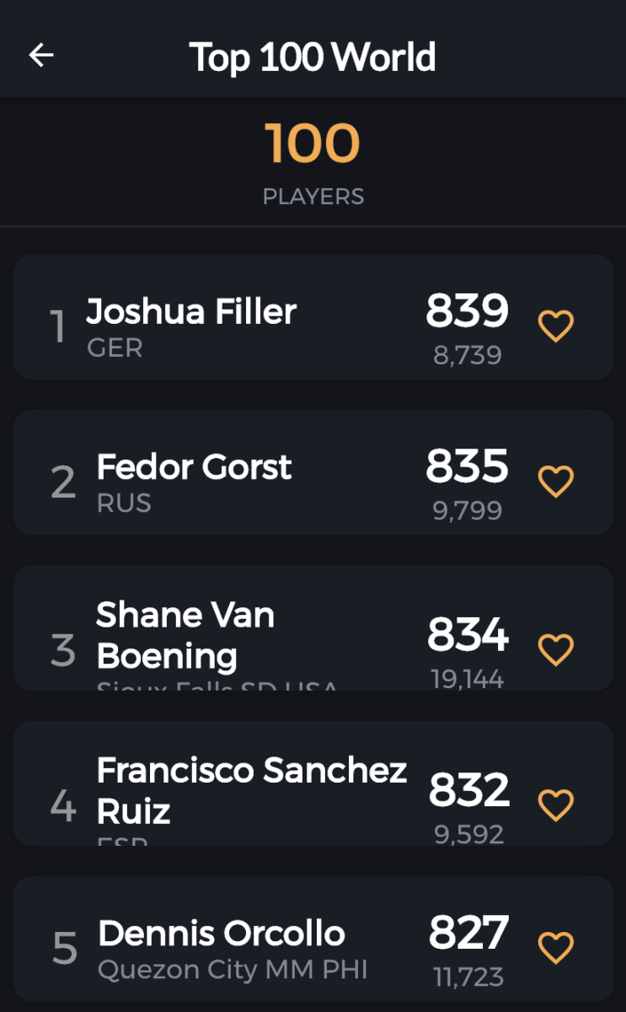Viewport: 626px width, 1012px height.
Task: Favorite Joshua Filler with heart icon
Action: 556,326
